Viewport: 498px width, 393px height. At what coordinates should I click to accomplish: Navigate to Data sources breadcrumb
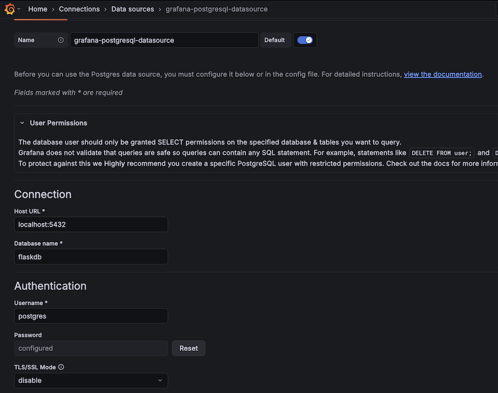132,9
